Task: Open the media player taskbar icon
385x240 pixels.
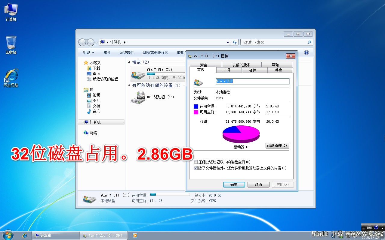Action: coord(135,235)
